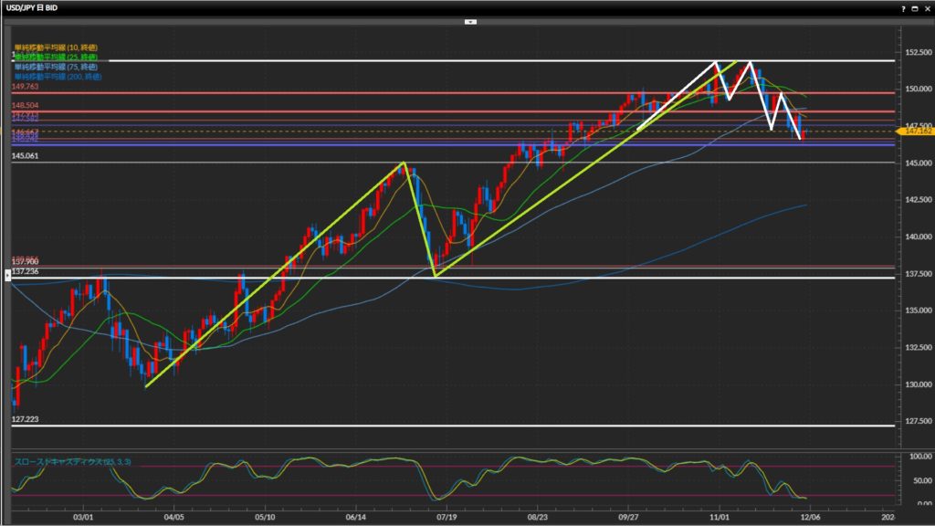Maximize the USD/JPY chart window

(x=914, y=6)
